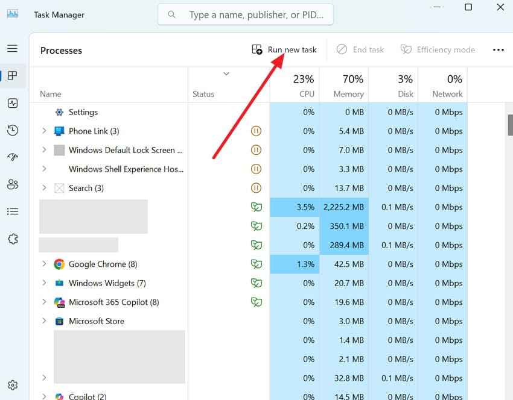The height and width of the screenshot is (400, 513).
Task: Click efficiency leaf icon for Windows Widgets
Action: [256, 283]
